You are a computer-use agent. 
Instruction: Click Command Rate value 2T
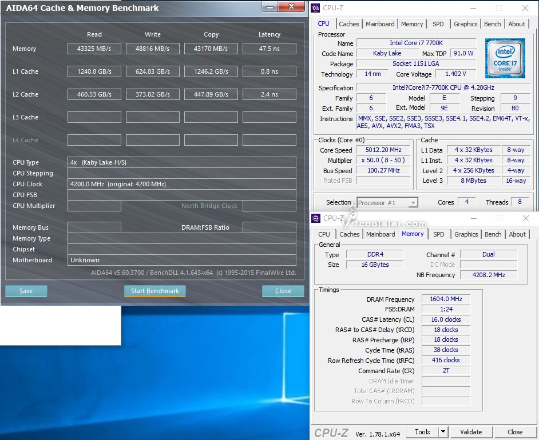[x=446, y=370]
